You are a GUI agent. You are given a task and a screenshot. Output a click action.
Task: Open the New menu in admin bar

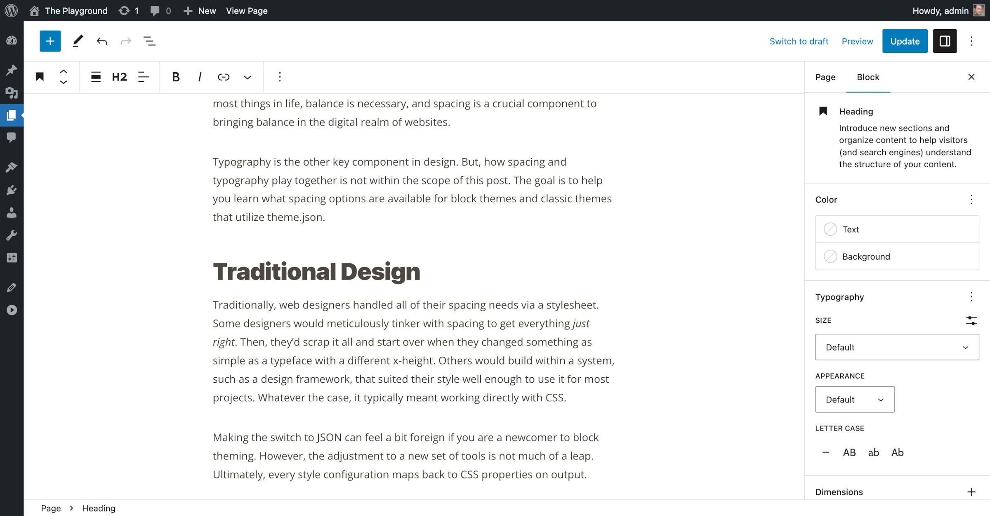(200, 11)
